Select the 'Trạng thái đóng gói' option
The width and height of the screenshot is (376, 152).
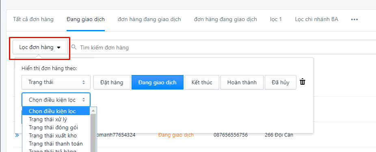click(x=56, y=127)
